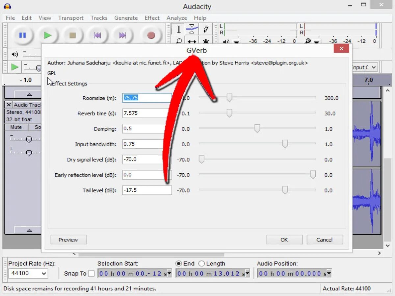Open the input meter dropdown arrow
This screenshot has height=296, width=395.
pyautogui.click(x=317, y=42)
